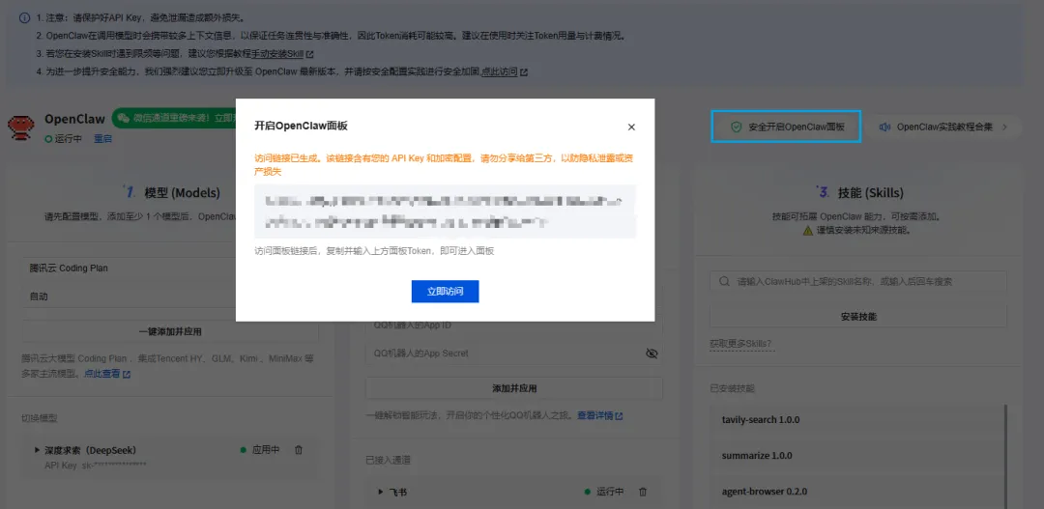The image size is (1044, 509).
Task: Click the magnifier icon in Skill search
Action: tap(724, 282)
